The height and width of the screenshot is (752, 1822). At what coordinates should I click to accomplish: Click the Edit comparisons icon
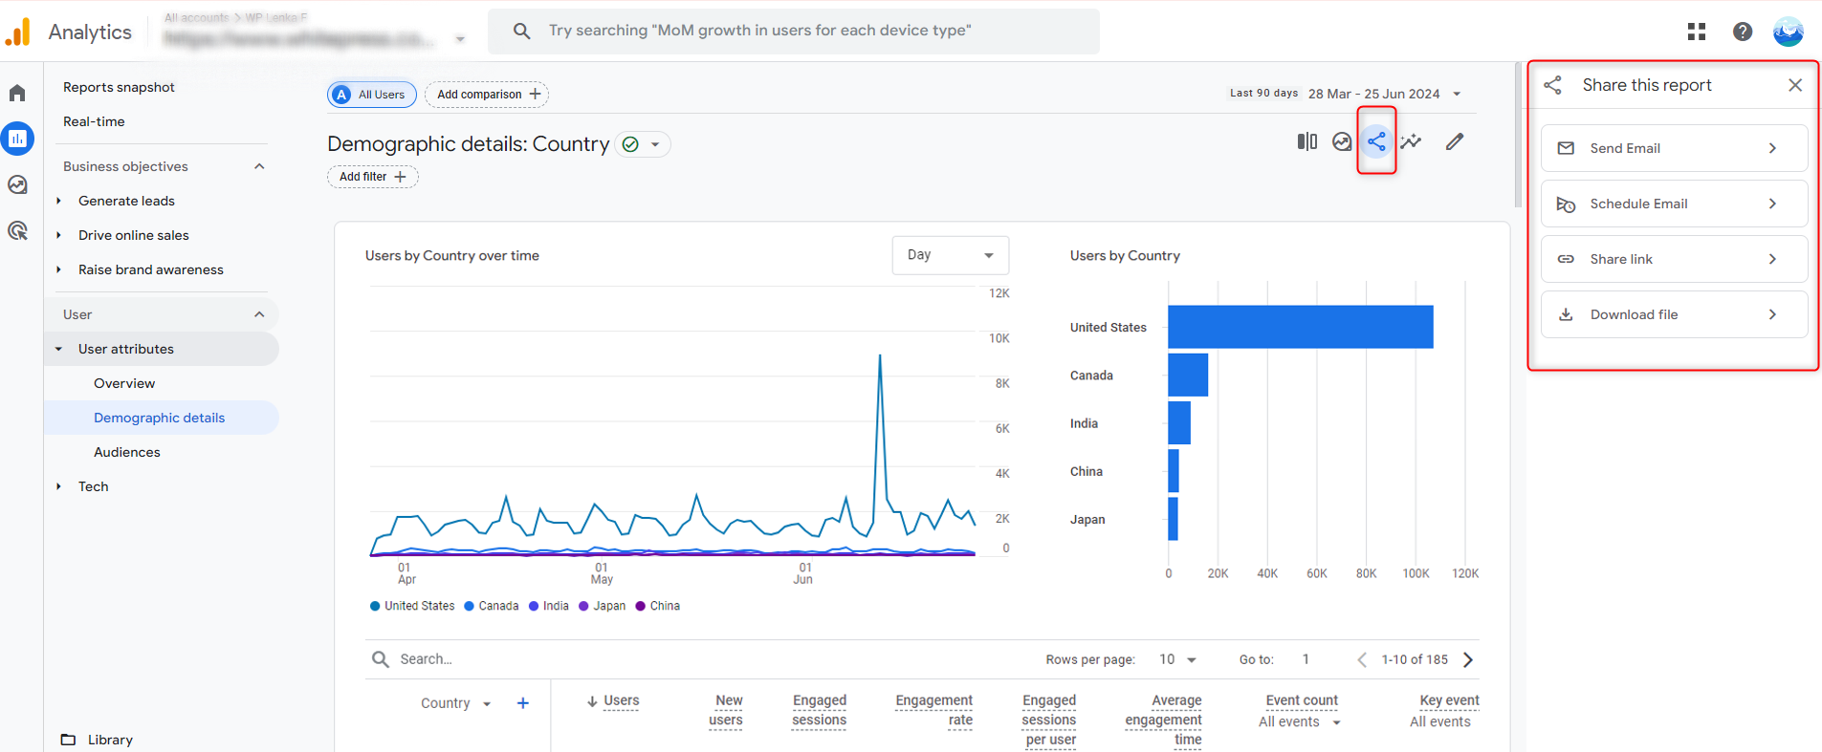(x=1307, y=141)
